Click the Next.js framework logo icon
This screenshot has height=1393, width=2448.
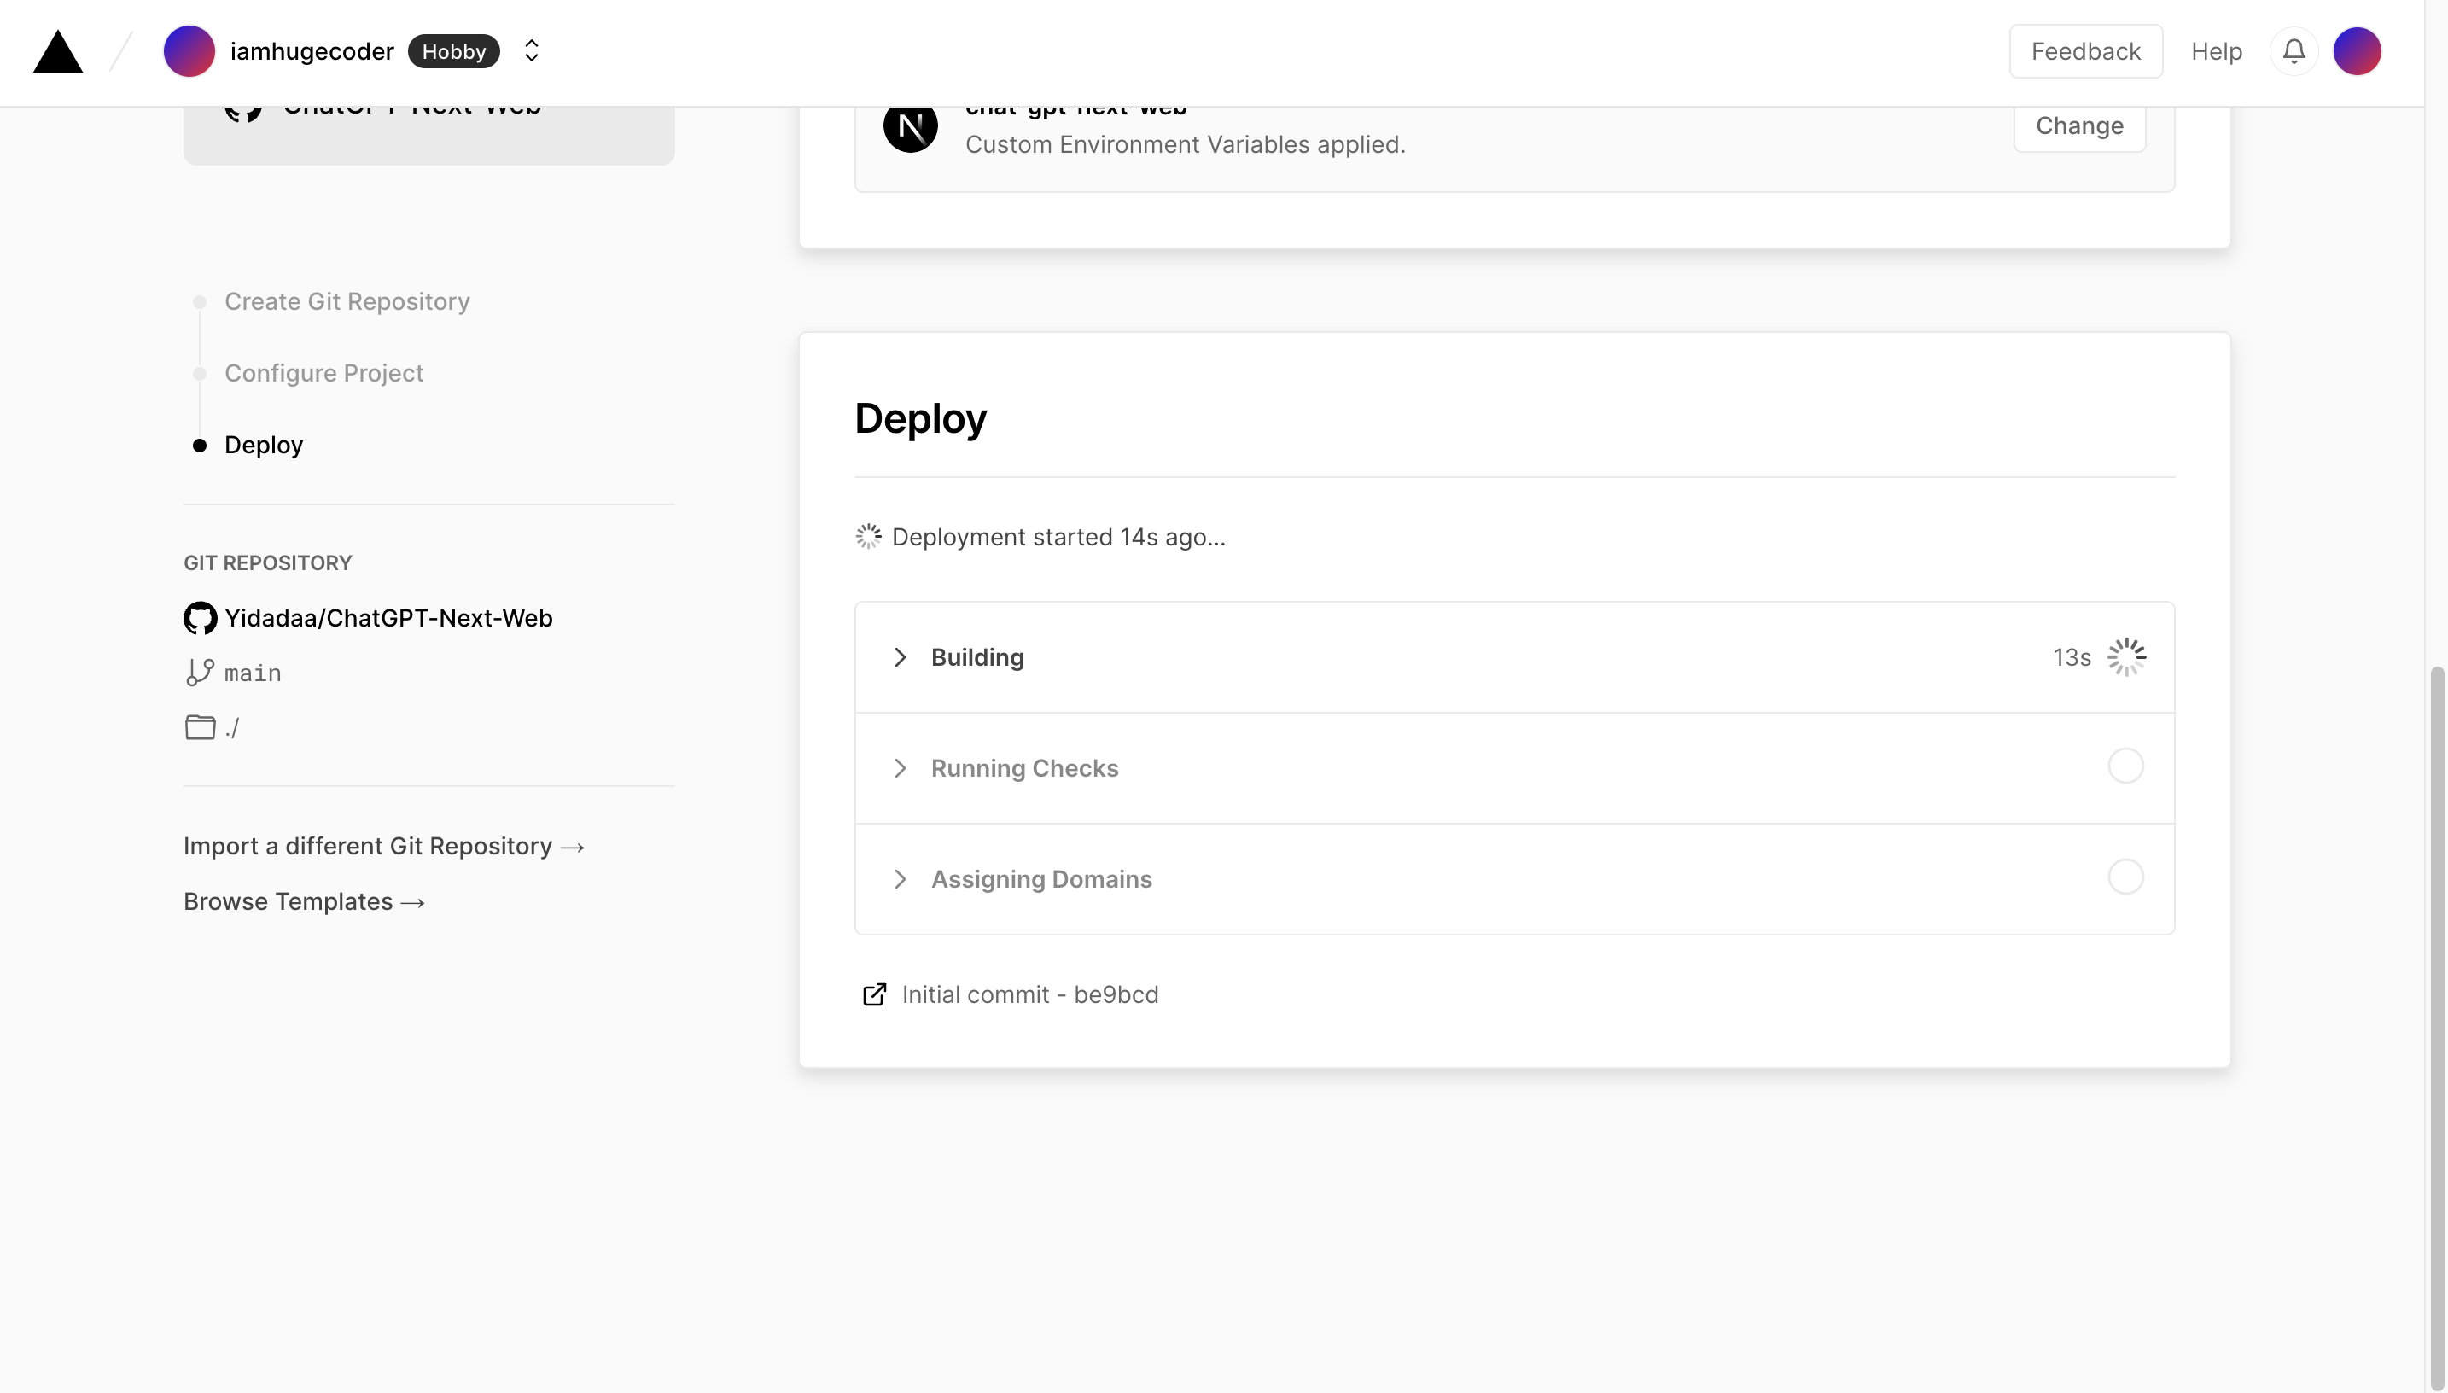point(910,126)
